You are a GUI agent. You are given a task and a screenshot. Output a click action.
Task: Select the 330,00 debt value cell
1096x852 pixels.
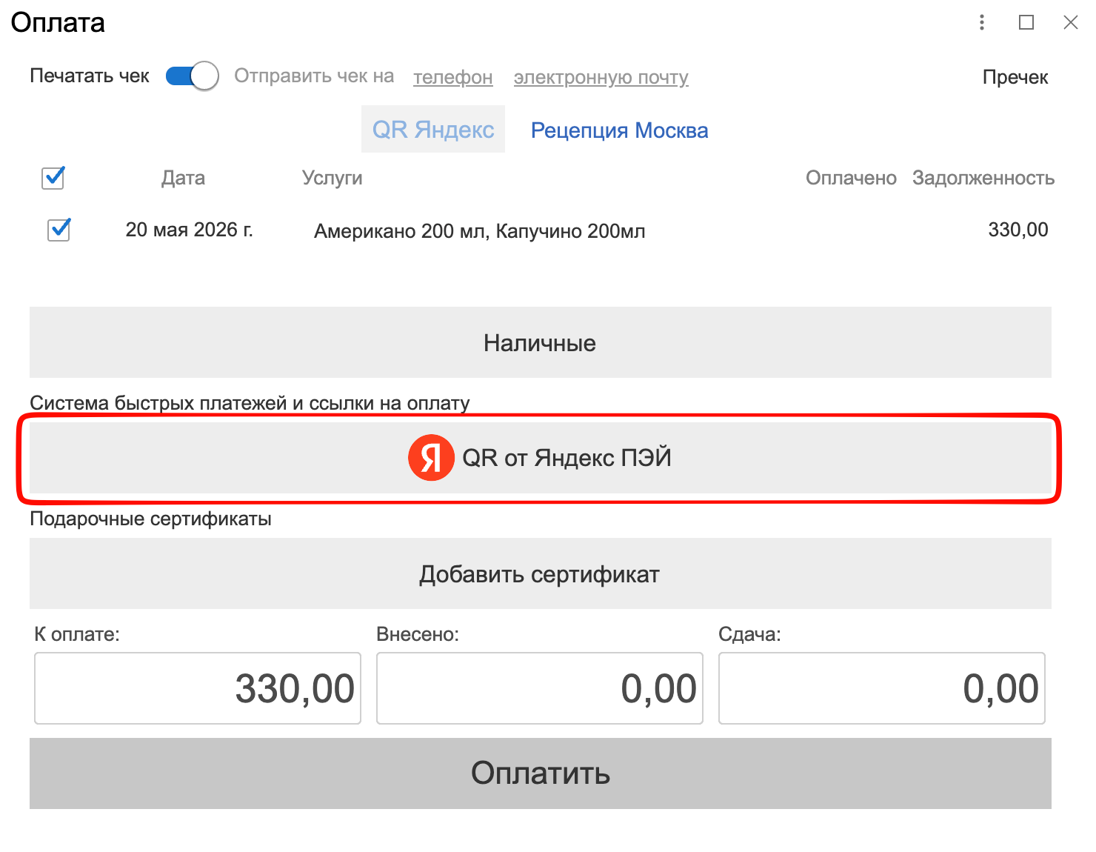tap(1018, 230)
